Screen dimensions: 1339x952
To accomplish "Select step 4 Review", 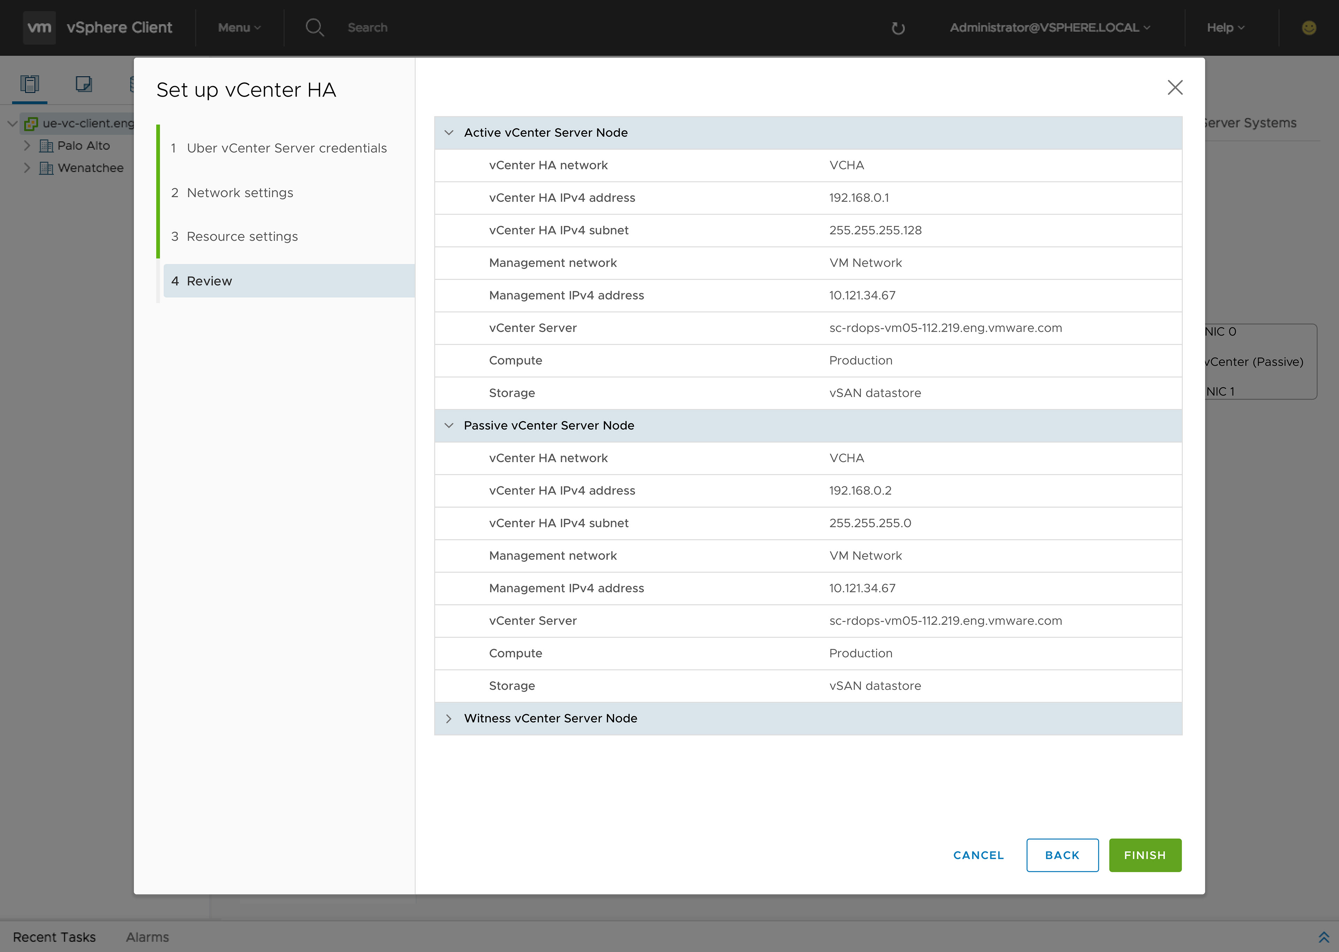I will tap(289, 281).
